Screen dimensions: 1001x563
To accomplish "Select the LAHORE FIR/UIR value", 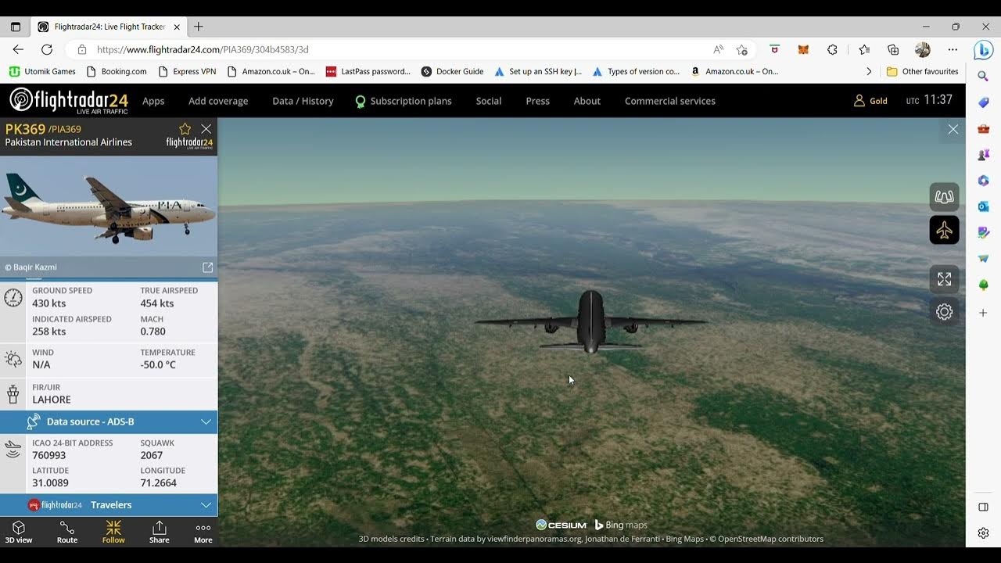I will coord(52,400).
